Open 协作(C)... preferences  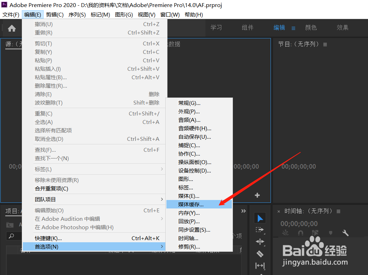tap(199, 154)
